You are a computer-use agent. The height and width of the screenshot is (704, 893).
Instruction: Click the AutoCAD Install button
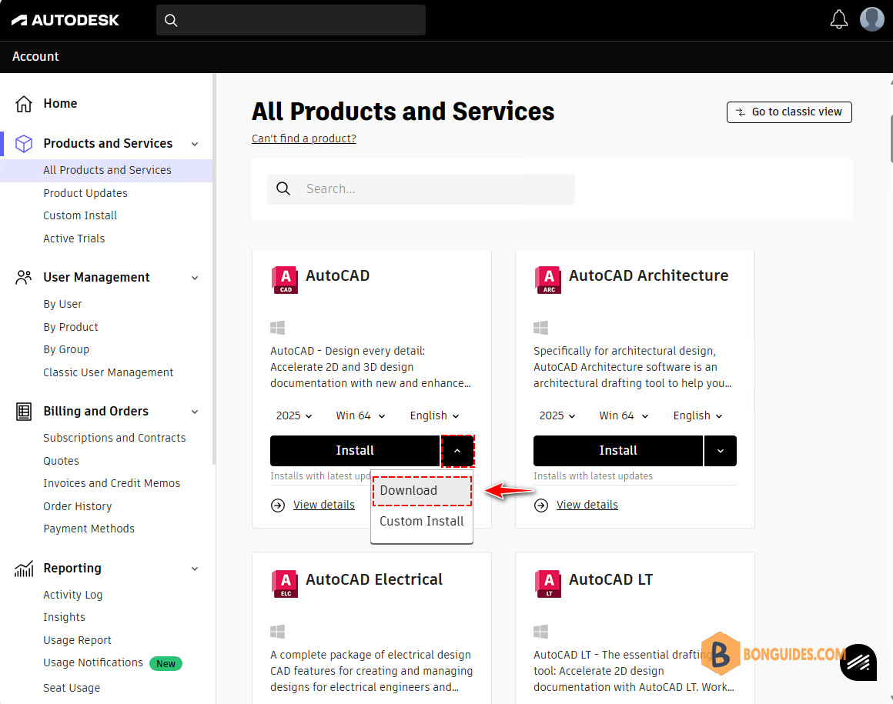pyautogui.click(x=355, y=451)
